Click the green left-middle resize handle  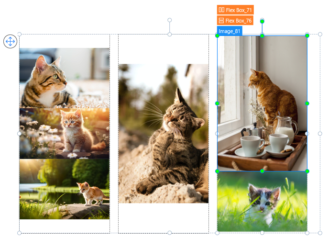(218, 103)
